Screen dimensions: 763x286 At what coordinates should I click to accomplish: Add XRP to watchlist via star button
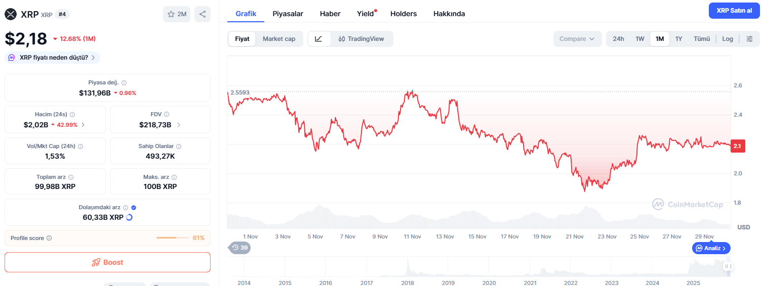click(177, 14)
